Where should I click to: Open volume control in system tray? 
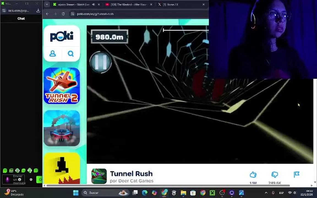tap(295, 193)
